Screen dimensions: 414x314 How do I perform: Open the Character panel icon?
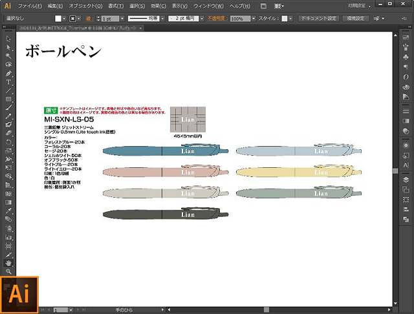(406, 165)
